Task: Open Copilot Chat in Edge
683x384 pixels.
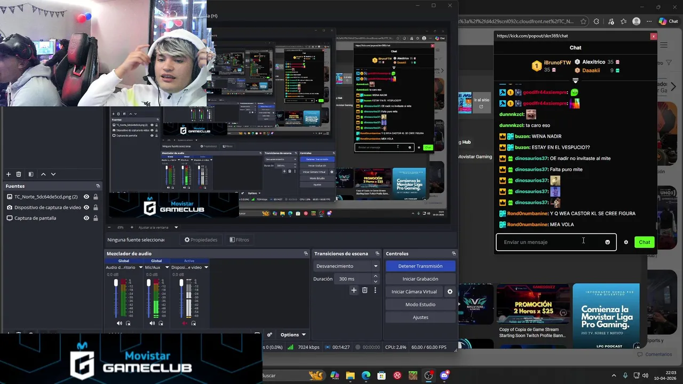Action: coord(668,21)
